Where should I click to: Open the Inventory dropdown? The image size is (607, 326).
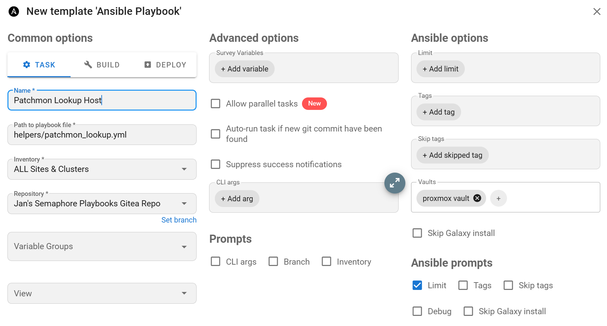pyautogui.click(x=102, y=169)
